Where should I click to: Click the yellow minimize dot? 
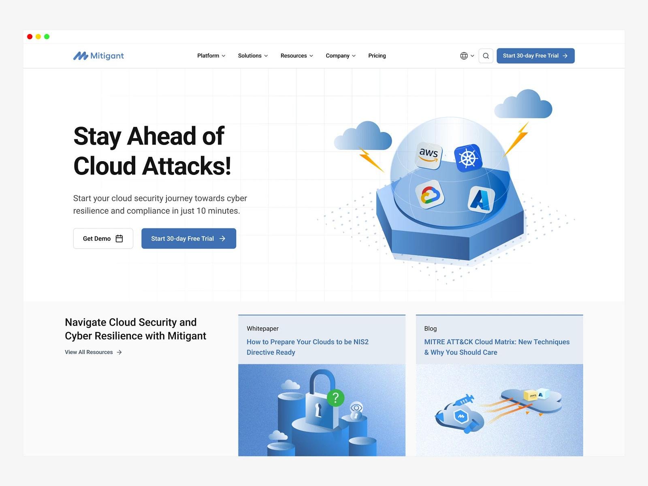[38, 36]
